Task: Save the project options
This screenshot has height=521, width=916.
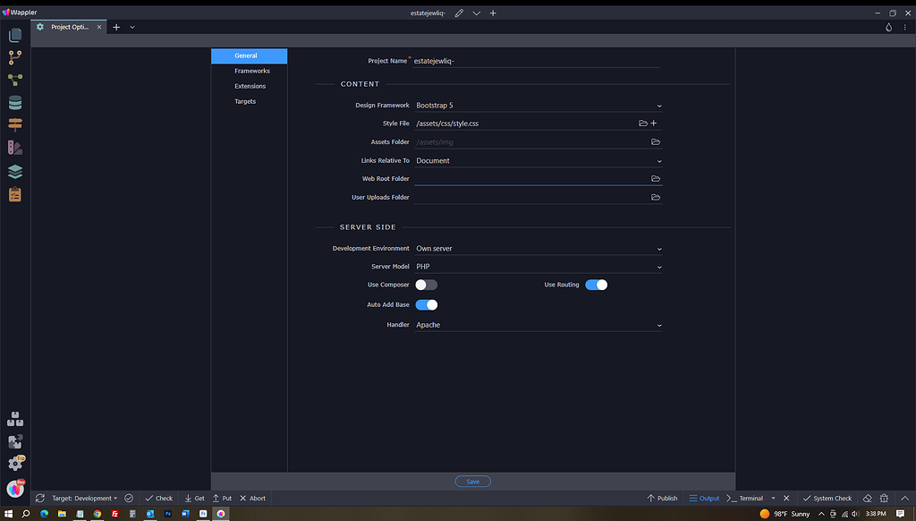Action: [472, 481]
